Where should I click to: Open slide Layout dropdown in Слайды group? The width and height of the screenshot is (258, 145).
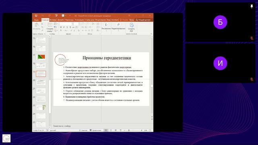point(56,24)
